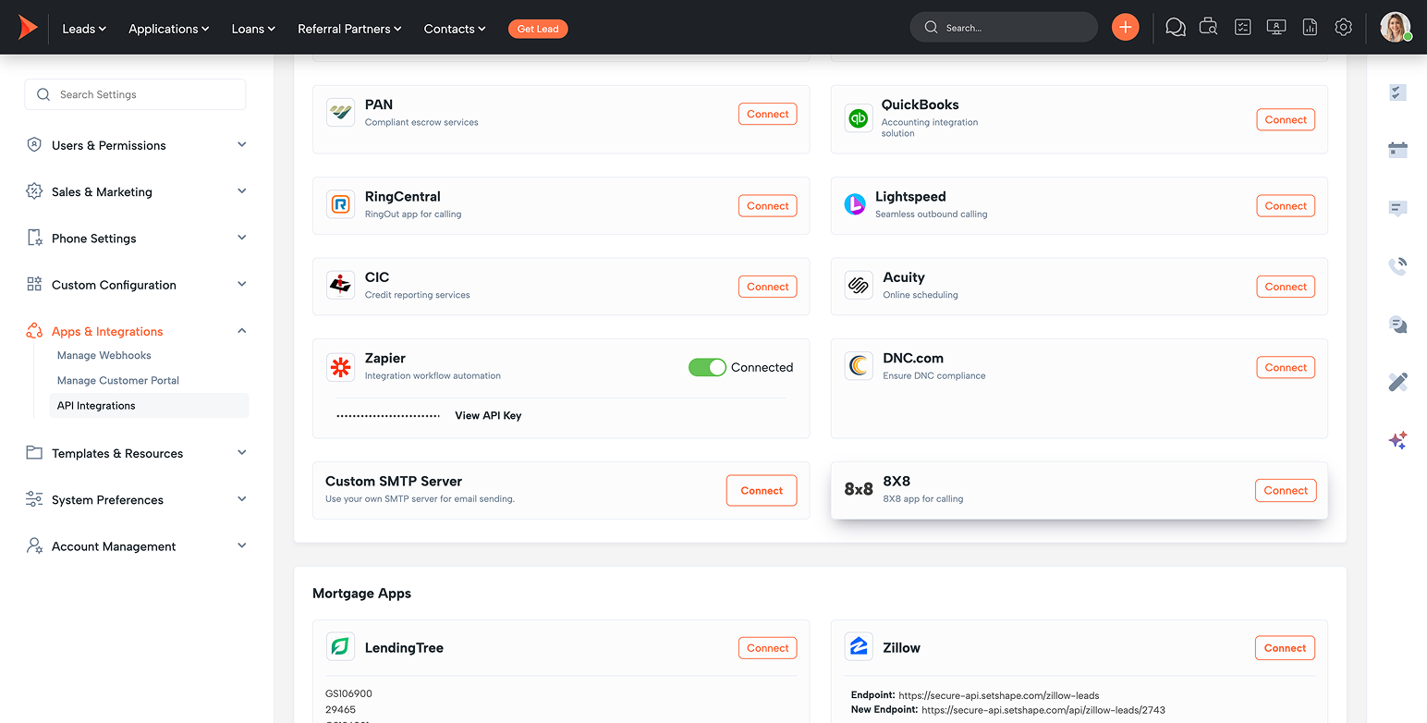The width and height of the screenshot is (1427, 723).
Task: Select API Integrations submenu item
Action: tap(149, 405)
